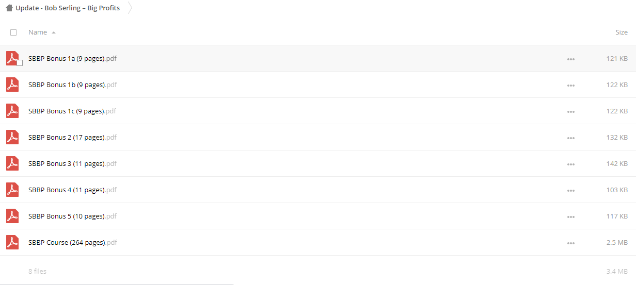Click PDF icon for SBBP Bonus 1c
Image resolution: width=636 pixels, height=285 pixels.
12,111
